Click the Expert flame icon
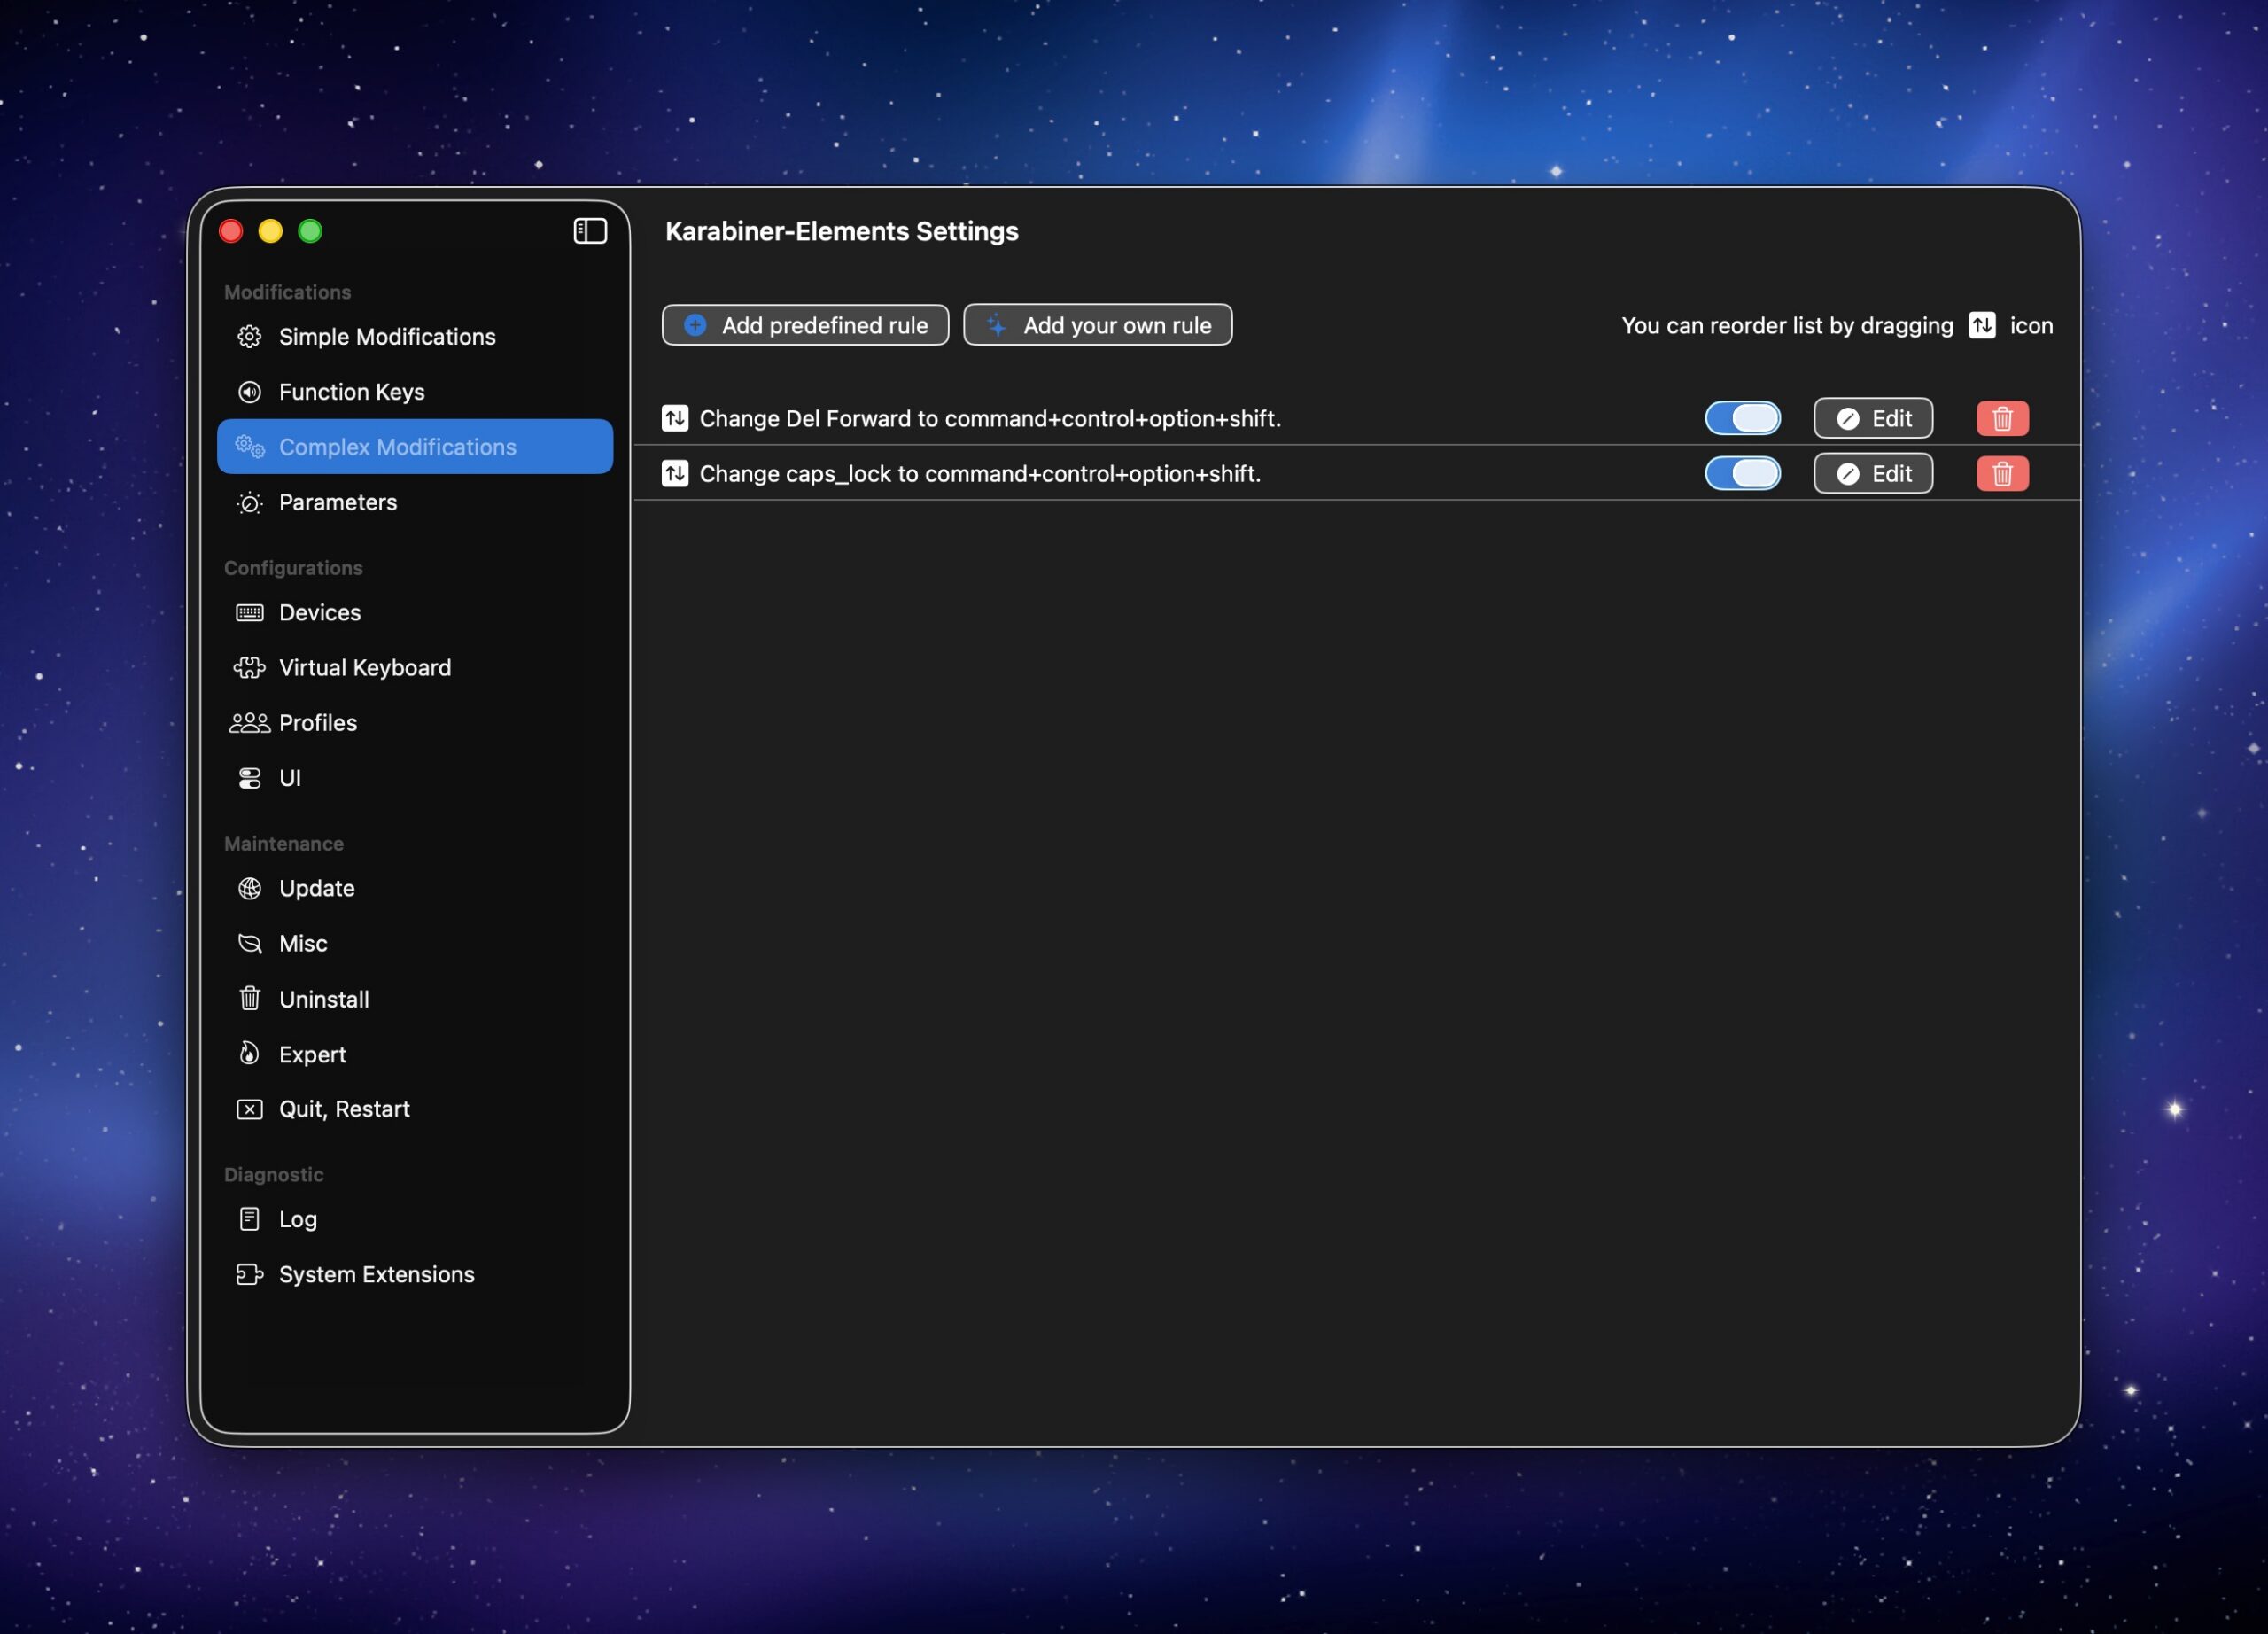Screen dimensions: 2268x1634 249,1053
